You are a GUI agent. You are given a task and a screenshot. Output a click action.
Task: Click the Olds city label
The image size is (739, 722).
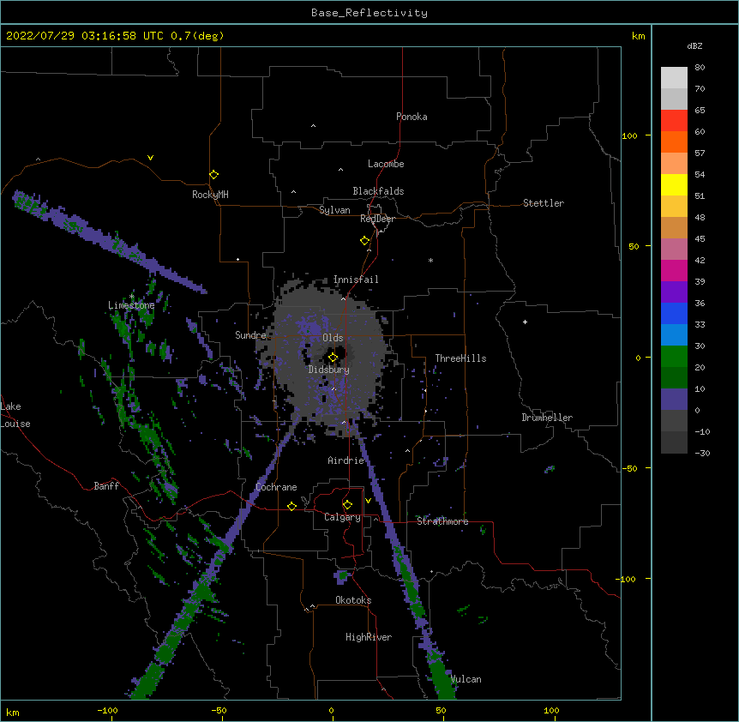(x=333, y=338)
